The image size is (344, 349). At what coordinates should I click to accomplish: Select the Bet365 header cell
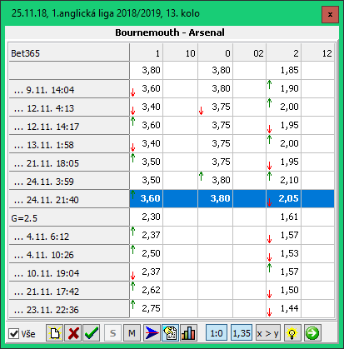tap(69, 52)
